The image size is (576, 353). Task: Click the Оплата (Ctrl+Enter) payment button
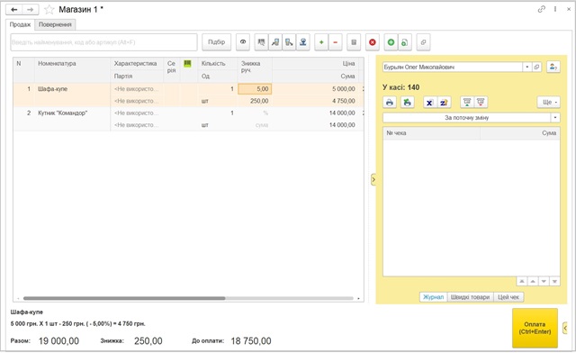[x=535, y=328]
